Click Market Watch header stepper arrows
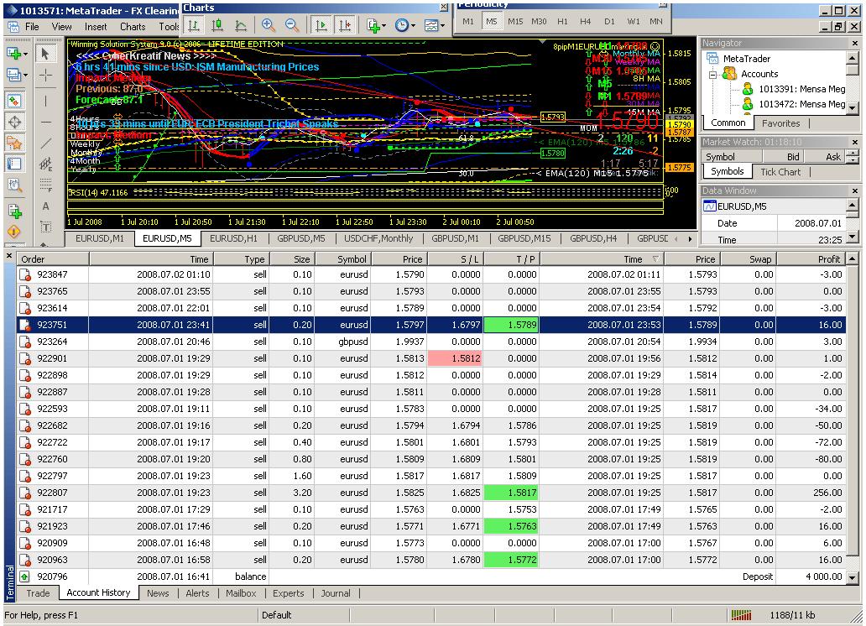Screen dimensions: 866x626 point(853,156)
